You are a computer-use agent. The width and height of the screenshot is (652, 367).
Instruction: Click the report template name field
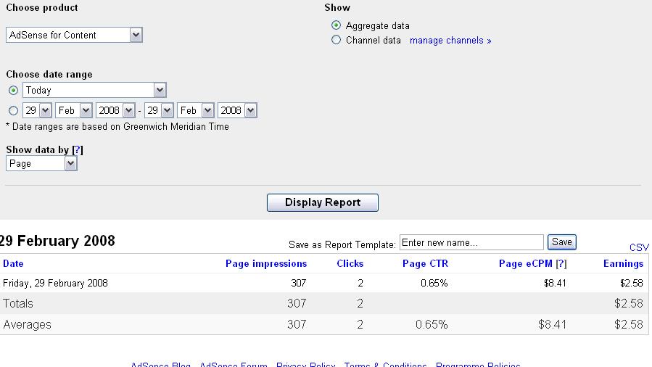[x=471, y=242]
